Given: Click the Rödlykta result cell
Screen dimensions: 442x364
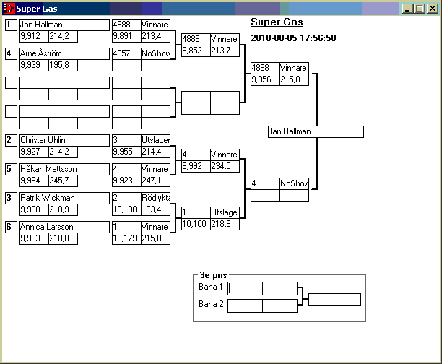Looking at the screenshot, I should click(x=155, y=198).
